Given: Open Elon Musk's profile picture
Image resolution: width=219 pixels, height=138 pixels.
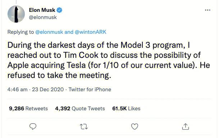Looking at the screenshot, I should tap(16, 14).
